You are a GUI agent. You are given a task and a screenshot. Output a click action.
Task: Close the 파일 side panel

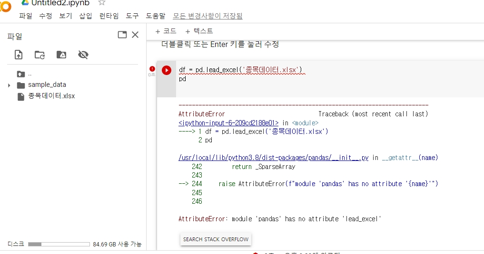[x=135, y=35]
